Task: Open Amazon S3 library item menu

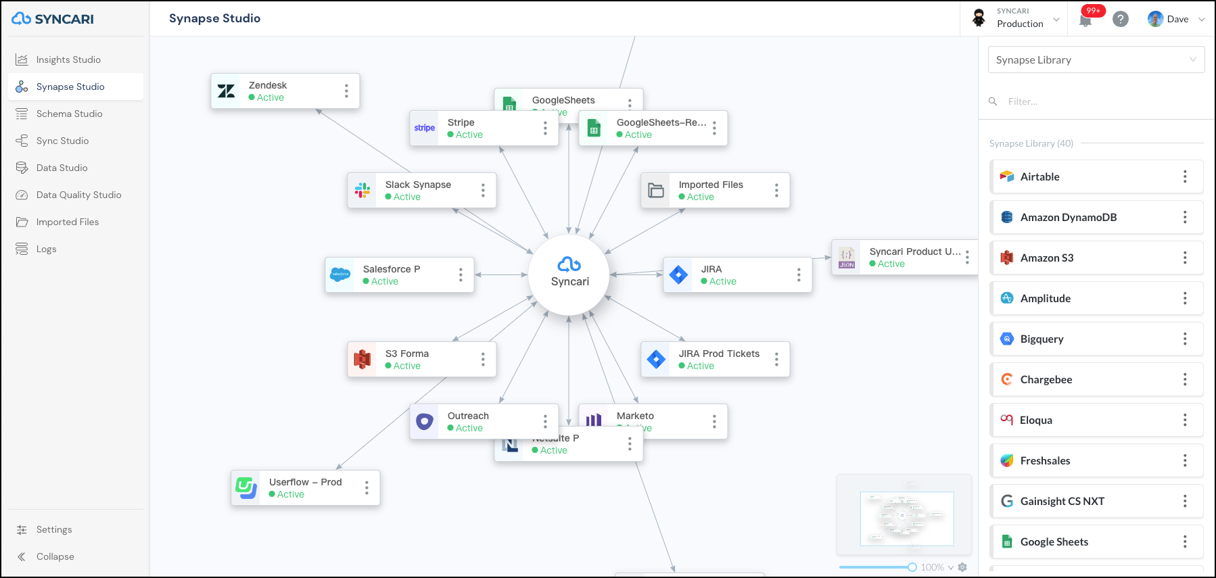Action: [1185, 258]
